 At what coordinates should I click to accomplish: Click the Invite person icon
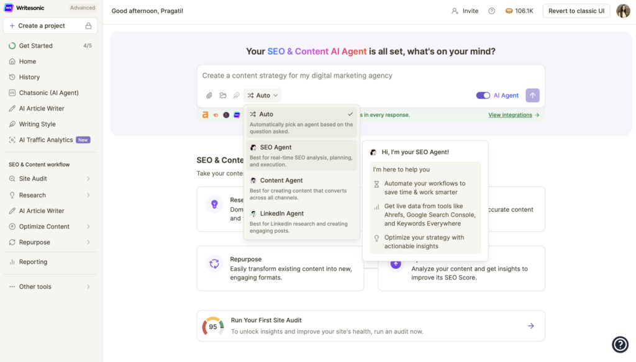[x=455, y=11]
